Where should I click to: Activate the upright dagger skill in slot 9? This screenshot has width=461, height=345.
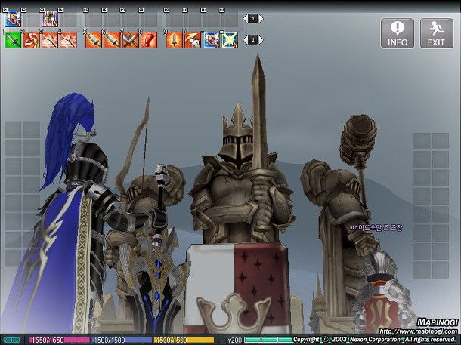click(174, 40)
